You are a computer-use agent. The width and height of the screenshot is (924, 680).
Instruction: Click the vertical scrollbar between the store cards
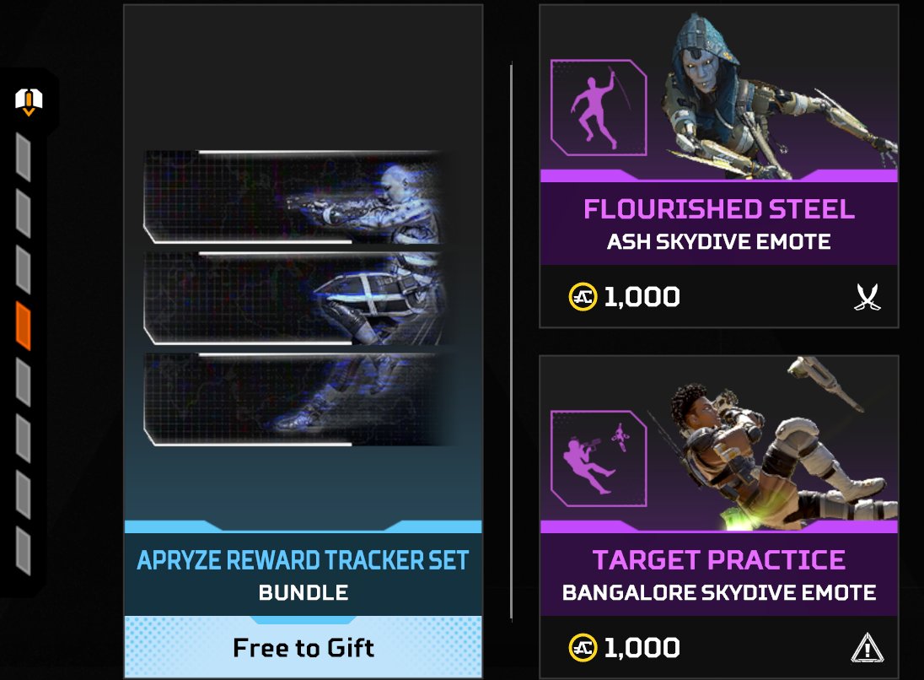tap(511, 342)
